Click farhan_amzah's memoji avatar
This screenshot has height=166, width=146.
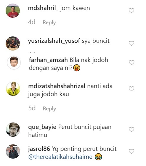point(14,62)
